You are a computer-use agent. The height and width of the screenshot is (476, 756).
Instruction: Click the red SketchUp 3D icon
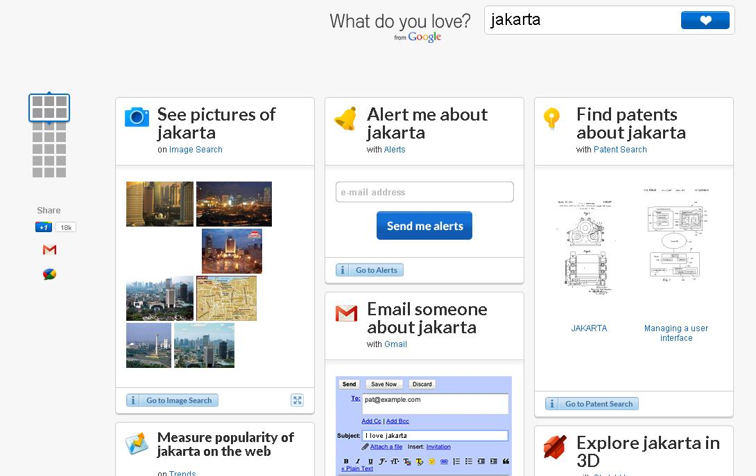click(x=554, y=447)
